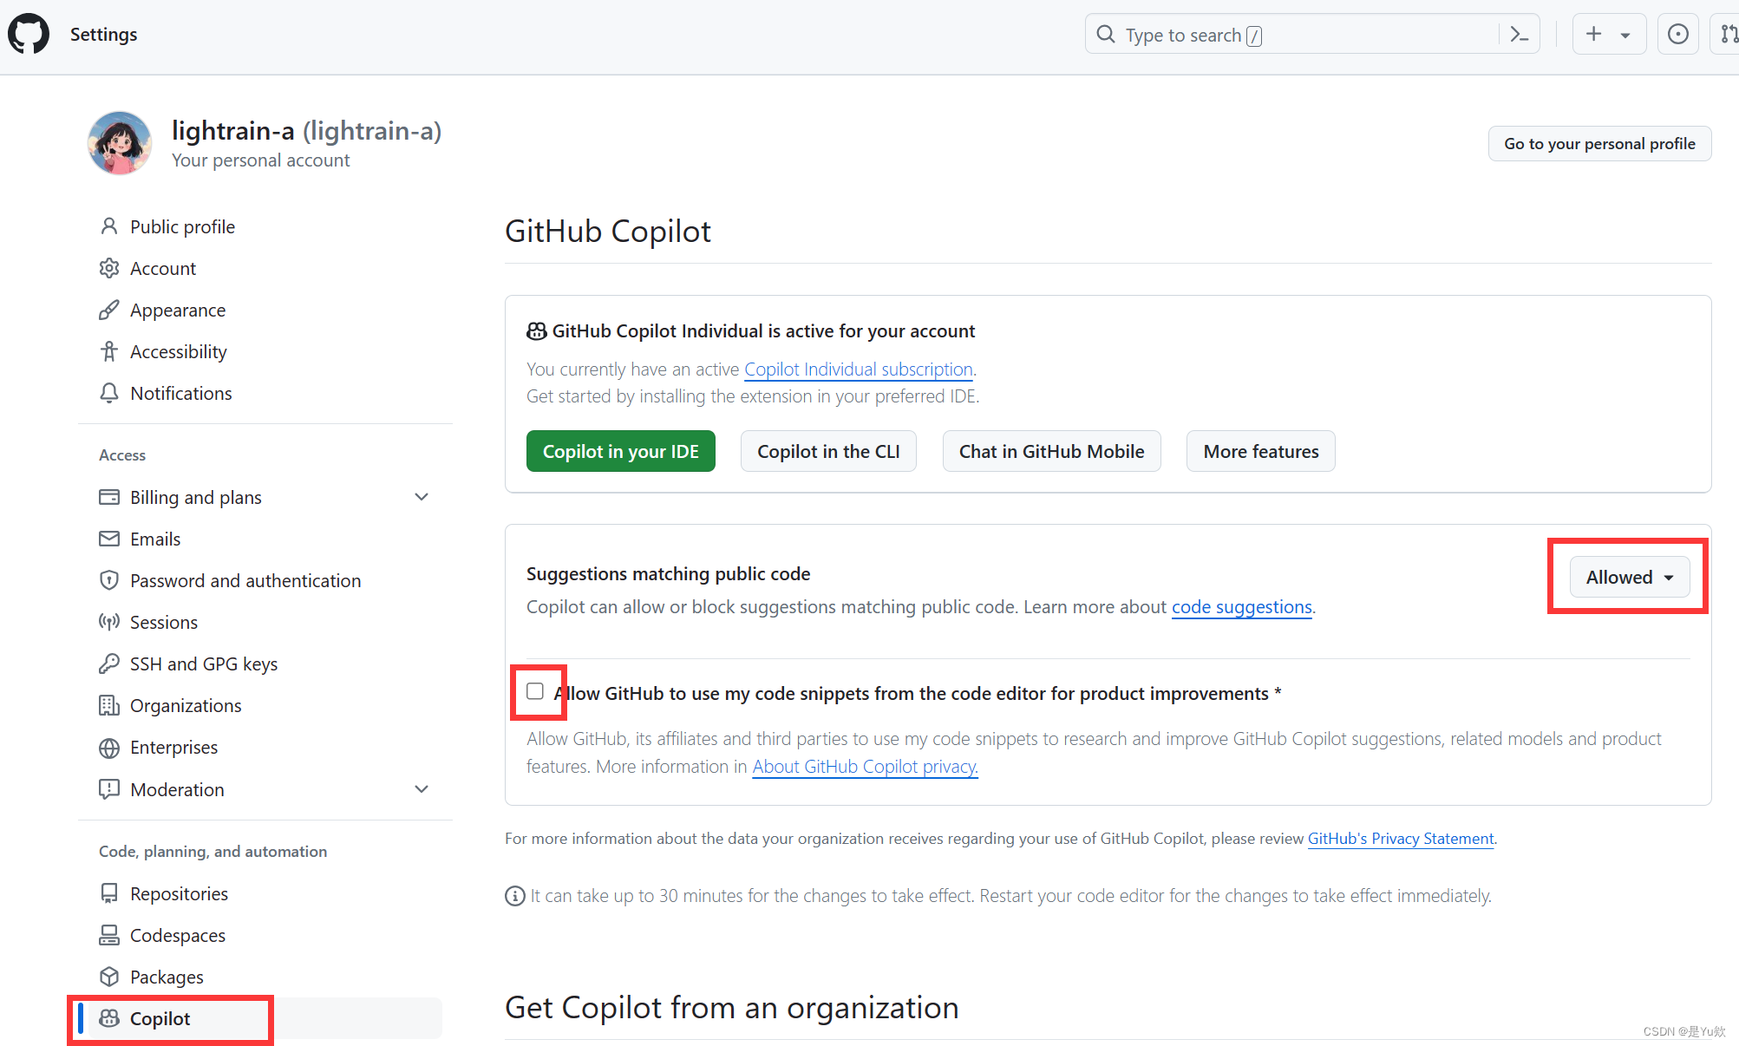
Task: Open Appearance settings
Action: click(x=178, y=310)
